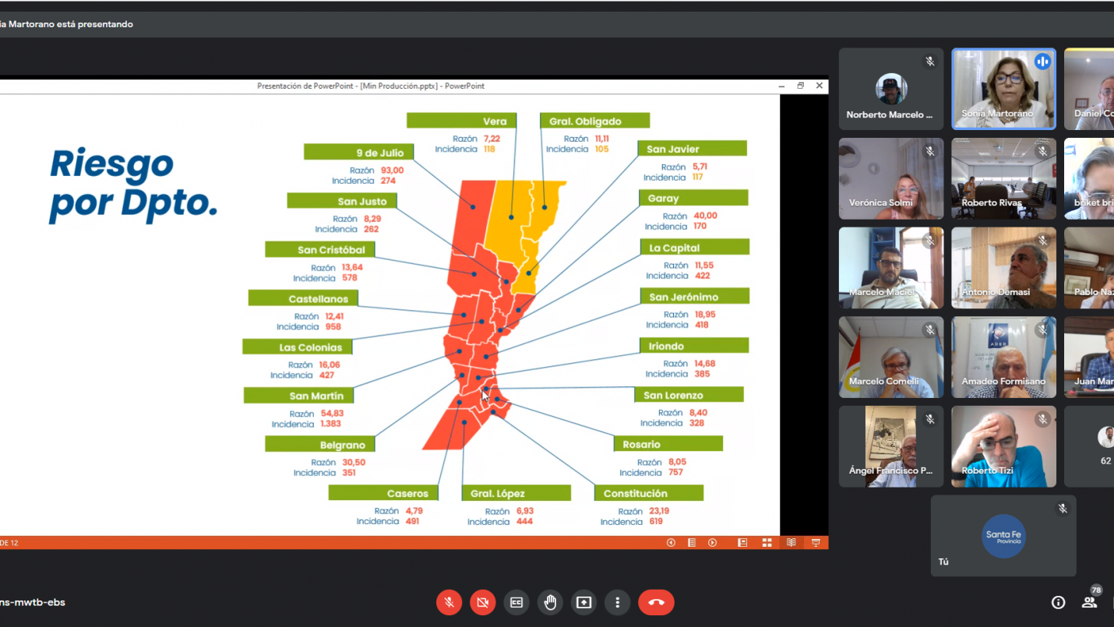Image resolution: width=1114 pixels, height=627 pixels.
Task: Open the slide list menu in PowerPoint status bar
Action: 692,543
